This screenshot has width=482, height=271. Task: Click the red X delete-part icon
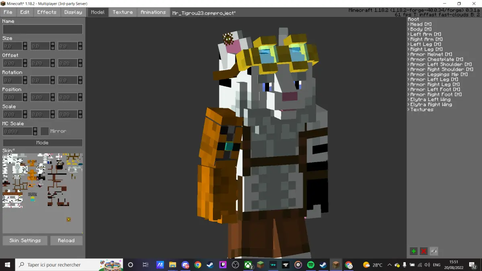[x=423, y=251]
